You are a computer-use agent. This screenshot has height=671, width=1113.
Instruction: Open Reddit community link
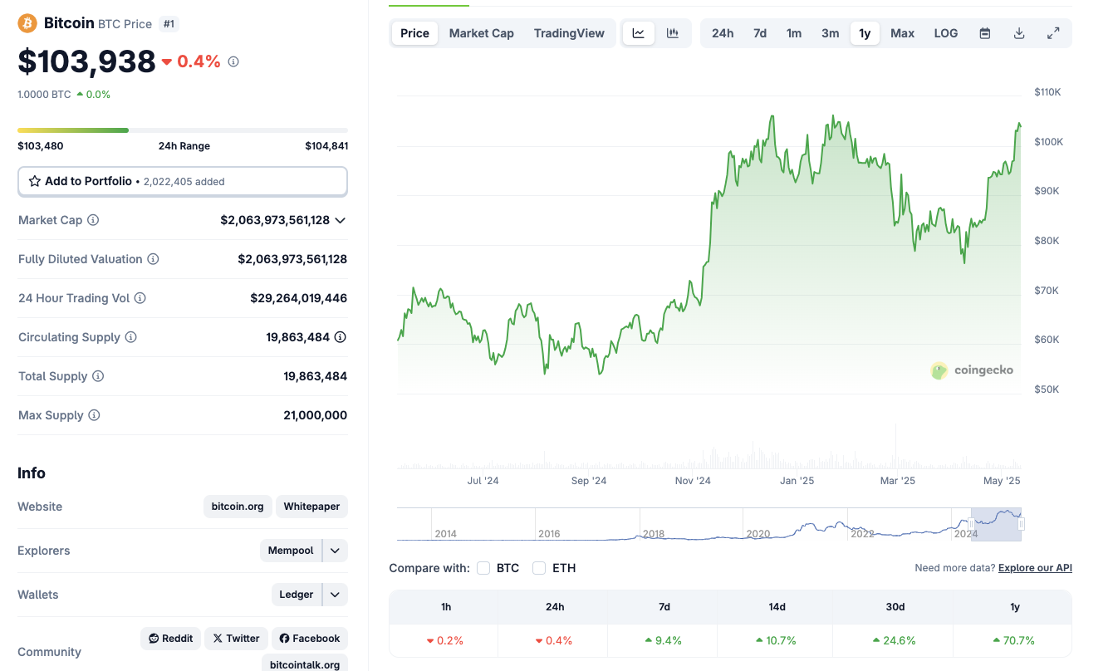[x=170, y=639]
